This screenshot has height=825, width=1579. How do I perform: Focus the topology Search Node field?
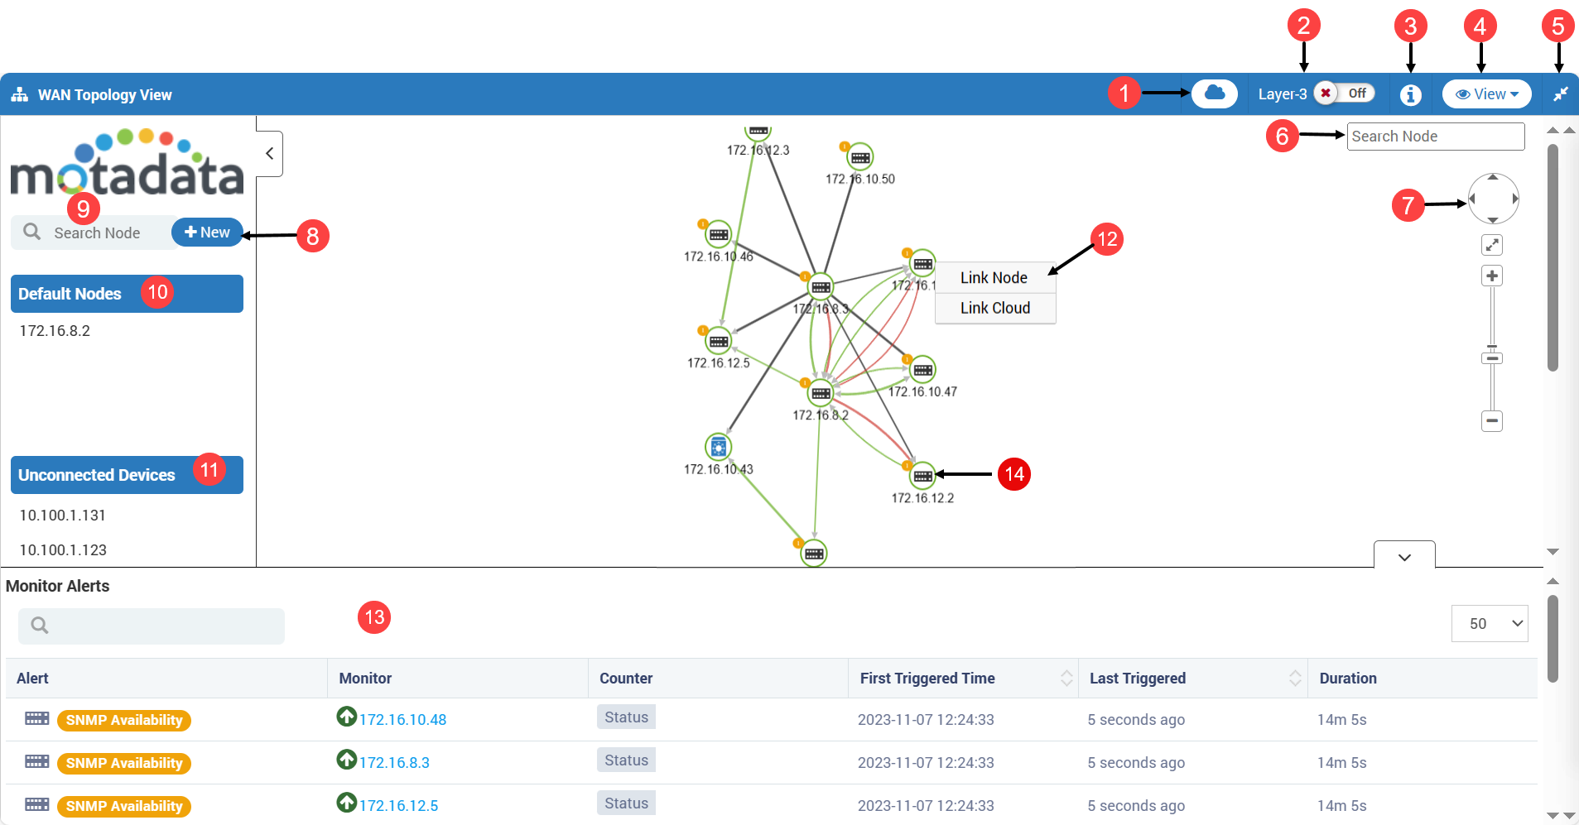pyautogui.click(x=1436, y=137)
